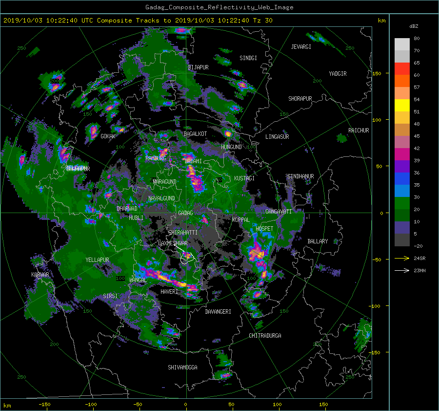Click the BALLARY label

click(x=318, y=241)
